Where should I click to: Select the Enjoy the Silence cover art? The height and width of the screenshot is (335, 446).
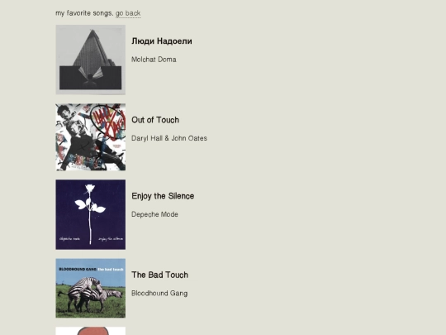tap(91, 214)
